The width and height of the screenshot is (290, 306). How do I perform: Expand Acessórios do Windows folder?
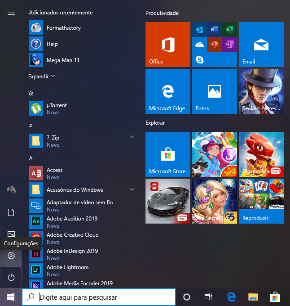[132, 190]
